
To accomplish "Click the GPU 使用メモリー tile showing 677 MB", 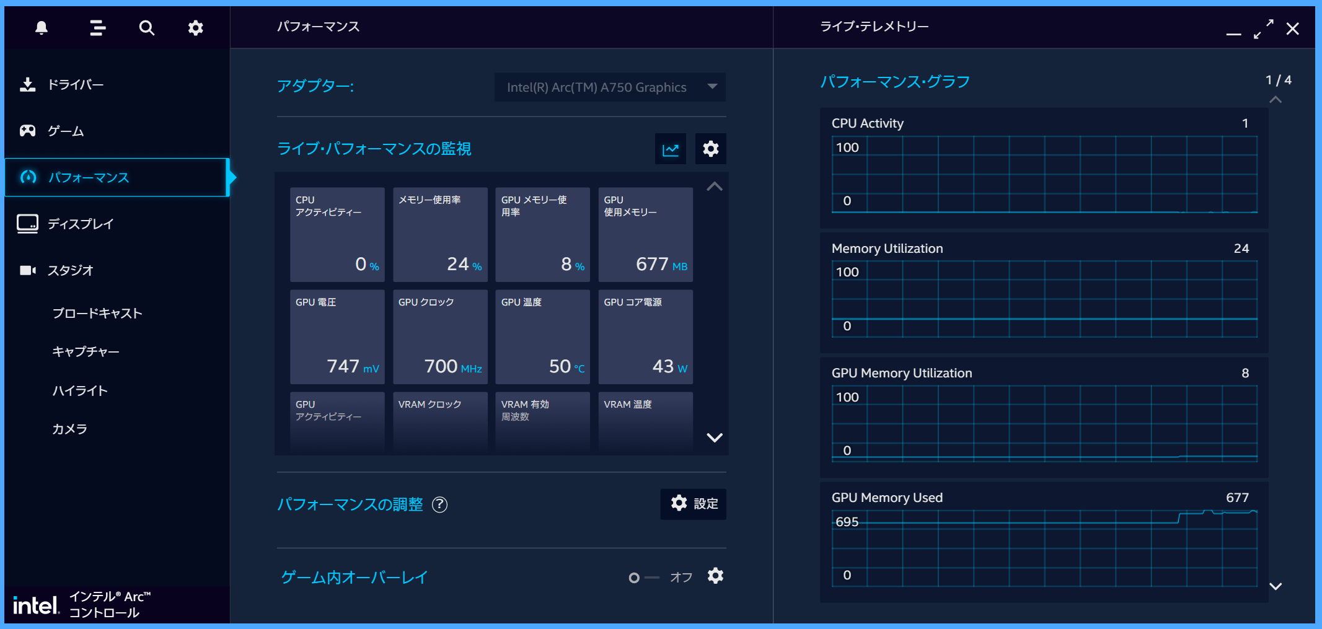I will 646,235.
